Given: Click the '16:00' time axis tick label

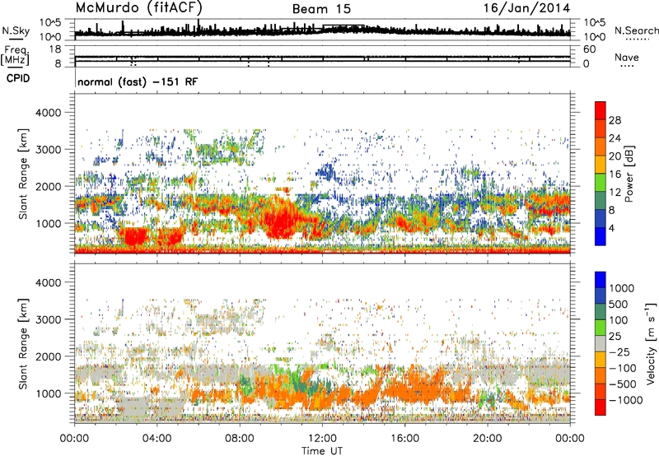Looking at the screenshot, I should click(405, 439).
